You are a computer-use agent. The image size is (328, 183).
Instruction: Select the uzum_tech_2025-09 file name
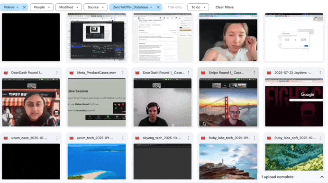pos(95,138)
